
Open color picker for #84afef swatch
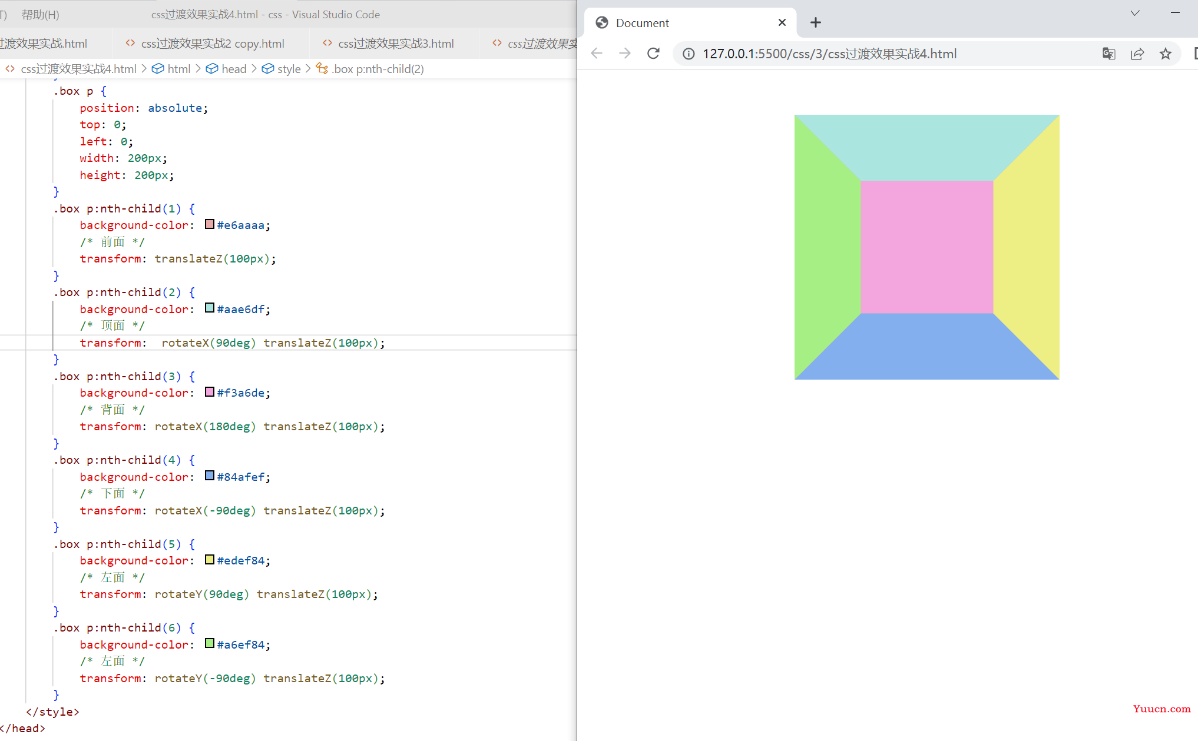(x=210, y=476)
